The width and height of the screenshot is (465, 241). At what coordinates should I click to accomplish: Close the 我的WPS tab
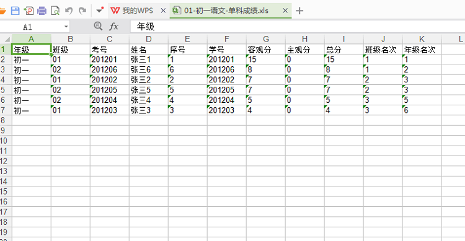[163, 11]
